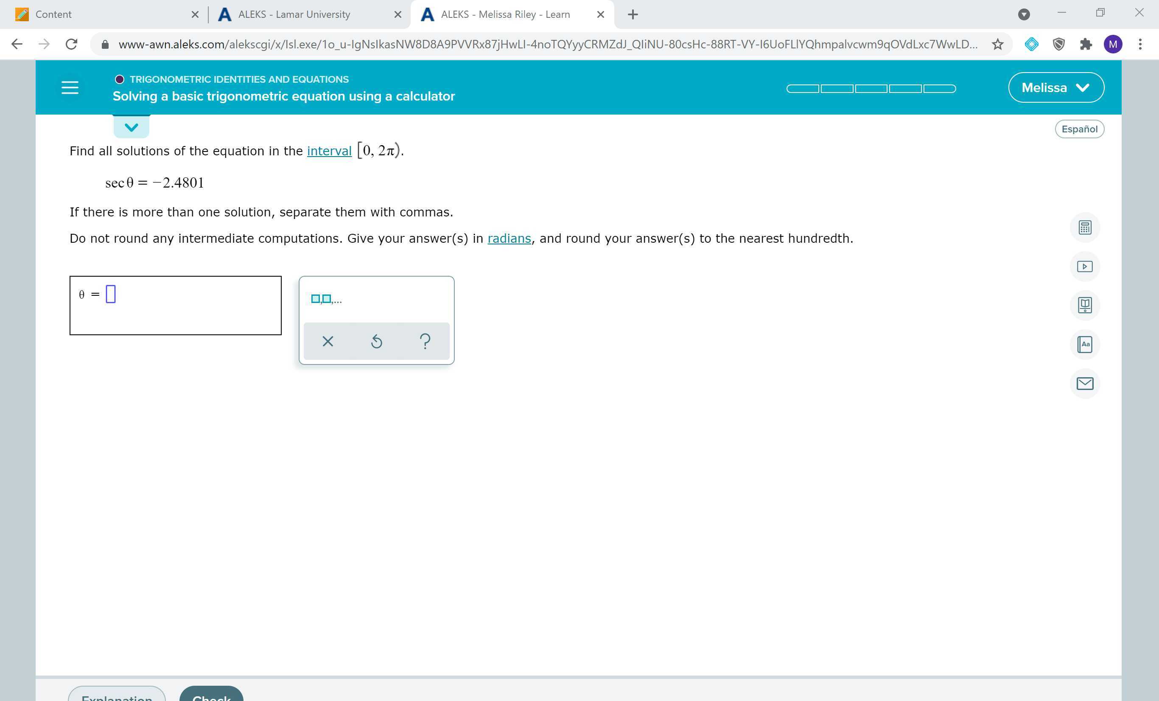Toggle the bookmark star in the address bar
The image size is (1159, 701).
pos(997,44)
